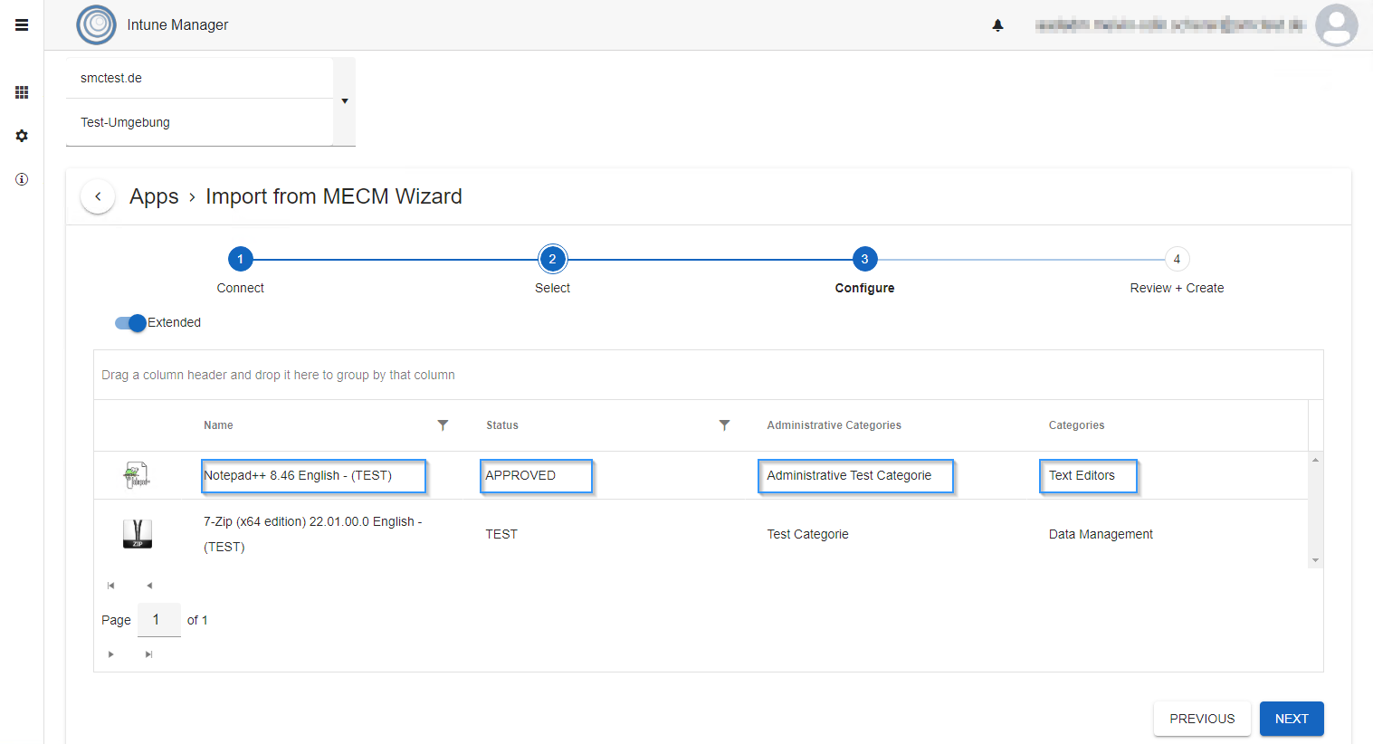Click the Data Management category cell
The height and width of the screenshot is (744, 1373).
coord(1101,534)
